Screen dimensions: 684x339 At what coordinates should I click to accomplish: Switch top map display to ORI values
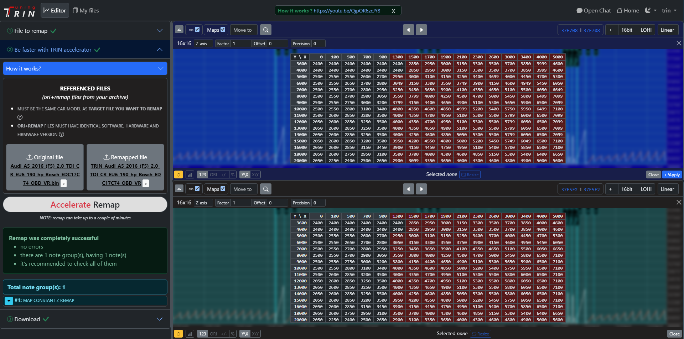click(x=213, y=174)
